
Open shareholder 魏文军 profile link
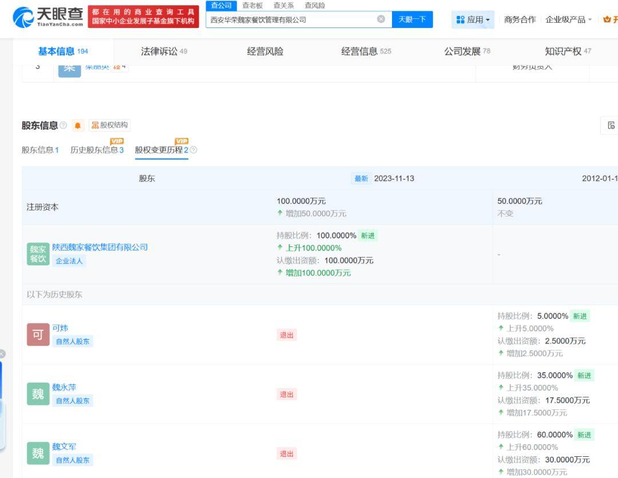(x=64, y=447)
